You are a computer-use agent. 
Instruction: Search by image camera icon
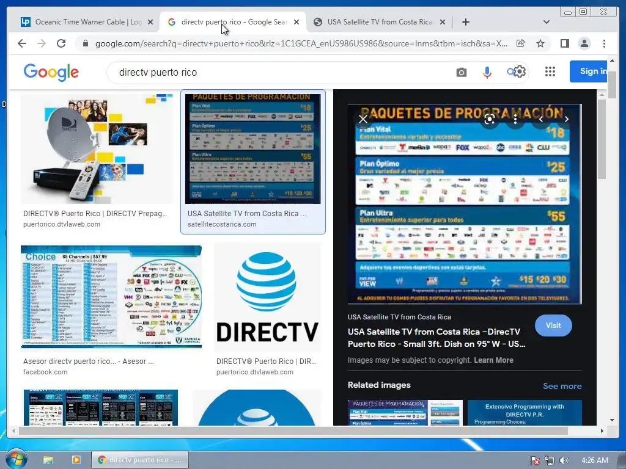pyautogui.click(x=461, y=73)
